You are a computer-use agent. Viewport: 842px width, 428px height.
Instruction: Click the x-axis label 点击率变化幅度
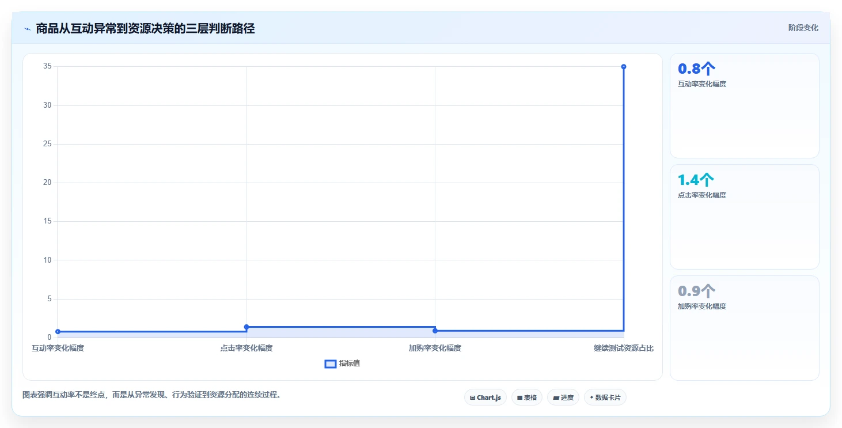[246, 348]
